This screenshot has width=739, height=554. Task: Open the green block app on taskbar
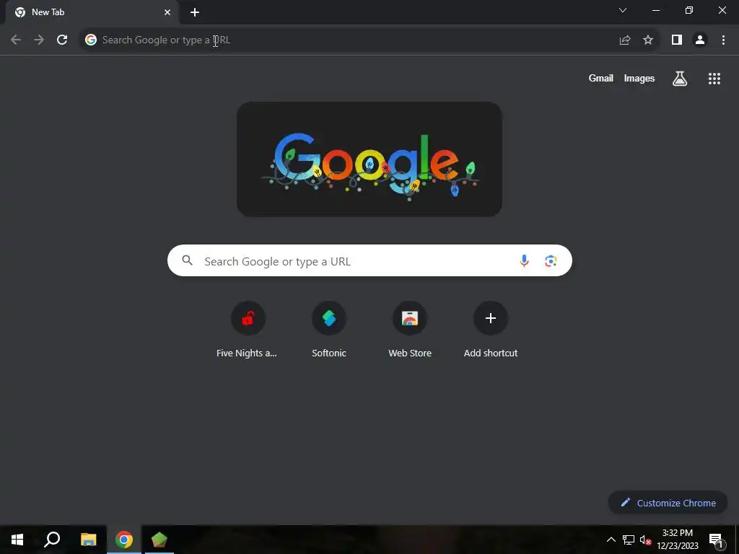(159, 540)
